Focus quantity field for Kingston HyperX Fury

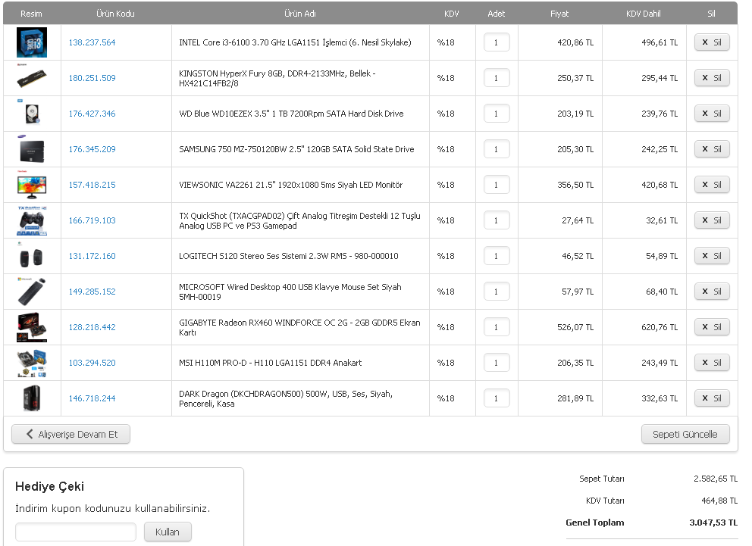[x=497, y=77]
